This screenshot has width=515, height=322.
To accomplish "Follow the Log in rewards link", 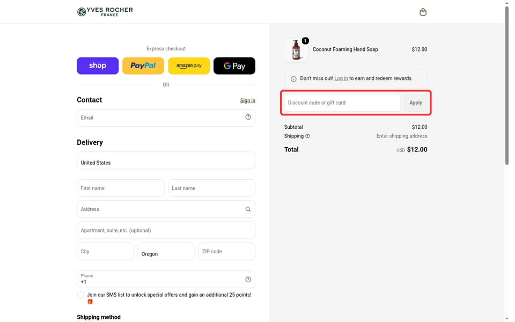I will pos(341,78).
